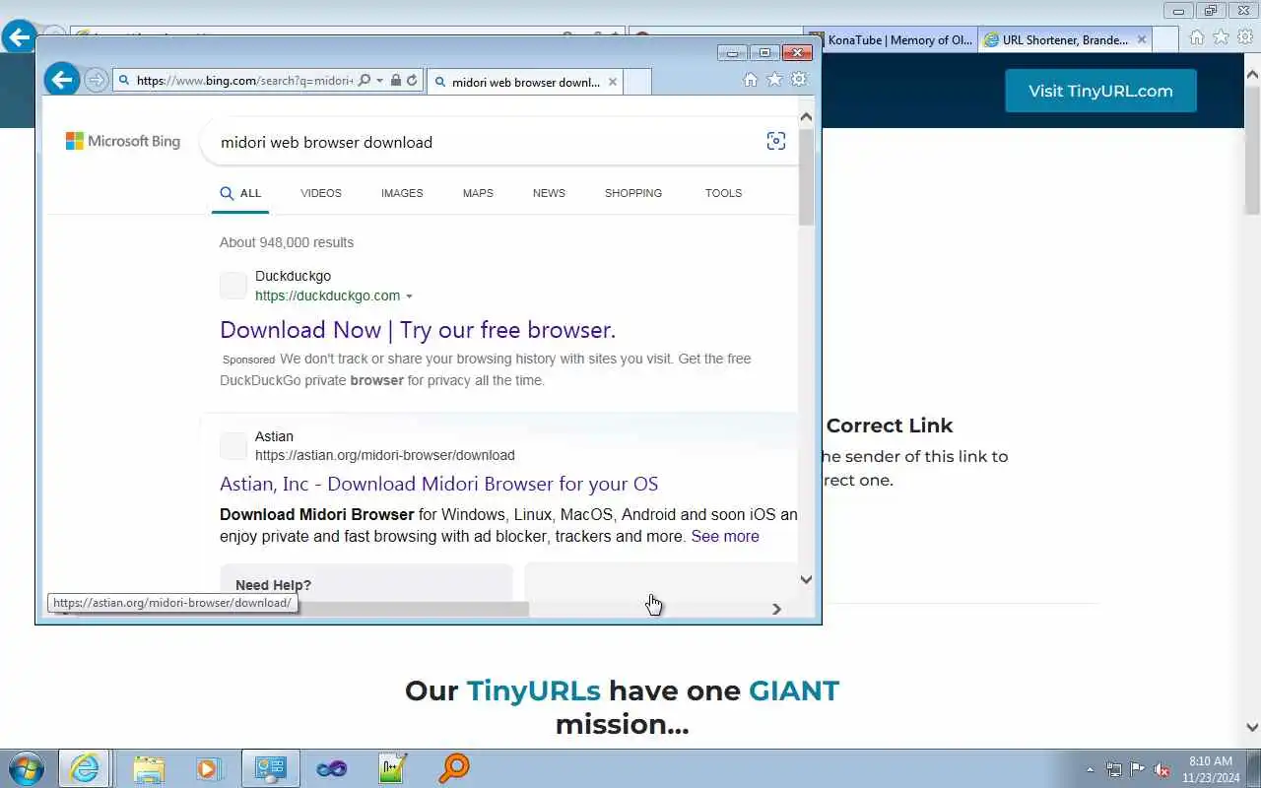Viewport: 1261px width, 788px height.
Task: Go back in the front Bing window
Action: point(61,79)
